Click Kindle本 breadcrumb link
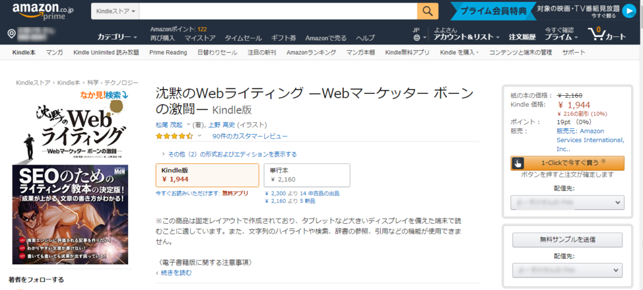The width and height of the screenshot is (643, 290). click(x=68, y=83)
